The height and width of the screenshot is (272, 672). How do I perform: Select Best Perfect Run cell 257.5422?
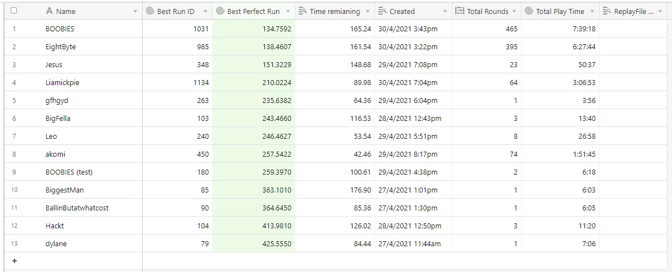pyautogui.click(x=254, y=154)
